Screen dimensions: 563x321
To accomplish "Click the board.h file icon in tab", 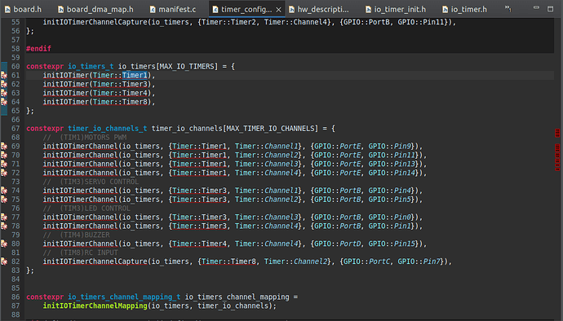I will click(x=7, y=9).
